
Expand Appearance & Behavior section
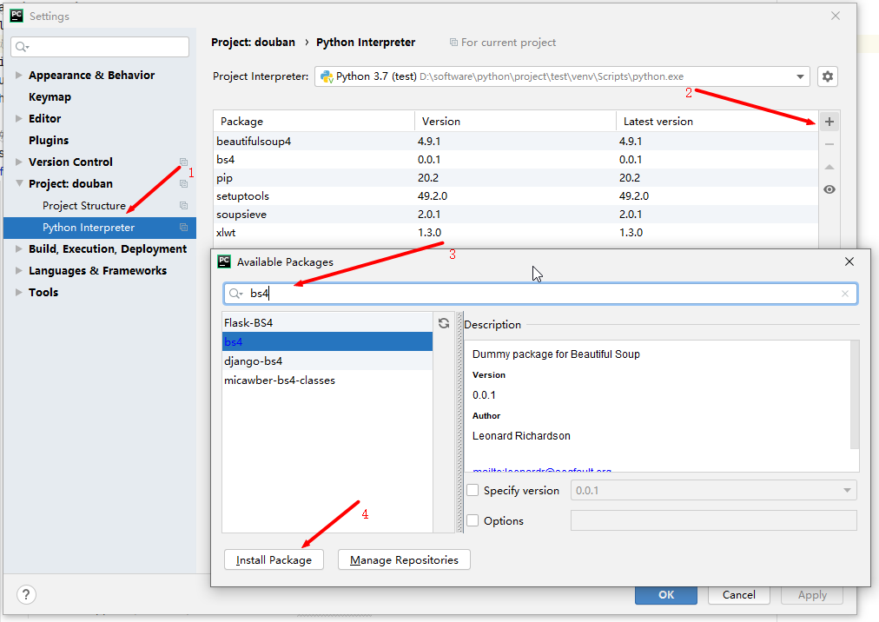point(19,76)
